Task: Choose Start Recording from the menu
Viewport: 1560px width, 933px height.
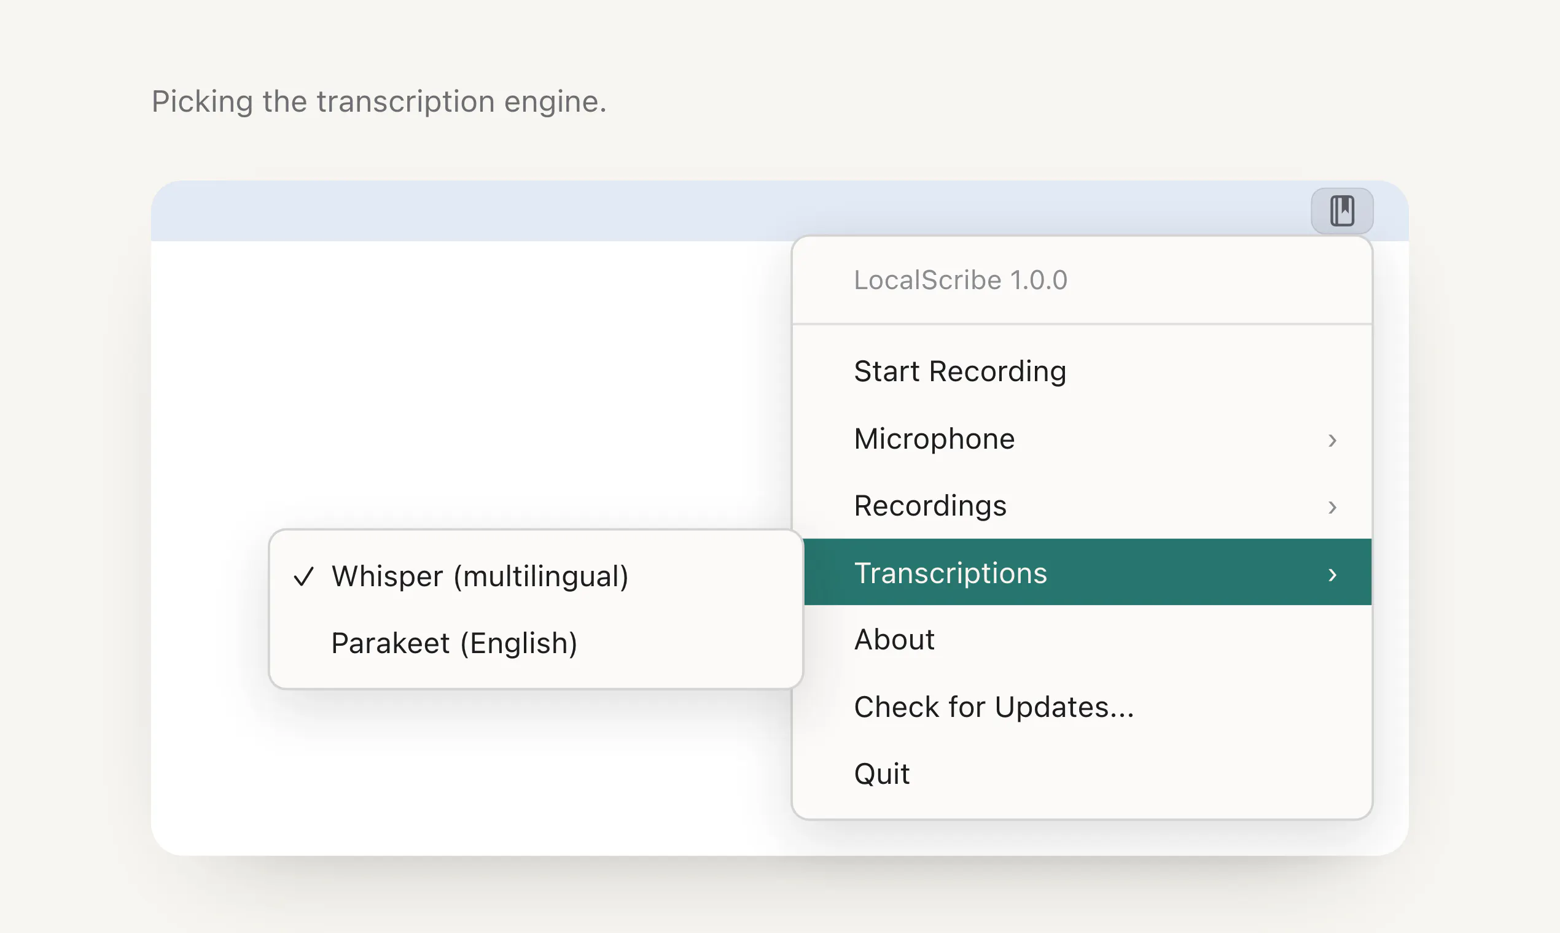Action: coord(1082,371)
